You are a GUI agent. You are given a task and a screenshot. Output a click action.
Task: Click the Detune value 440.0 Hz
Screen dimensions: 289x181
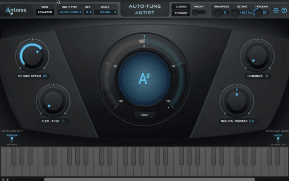click(x=246, y=12)
